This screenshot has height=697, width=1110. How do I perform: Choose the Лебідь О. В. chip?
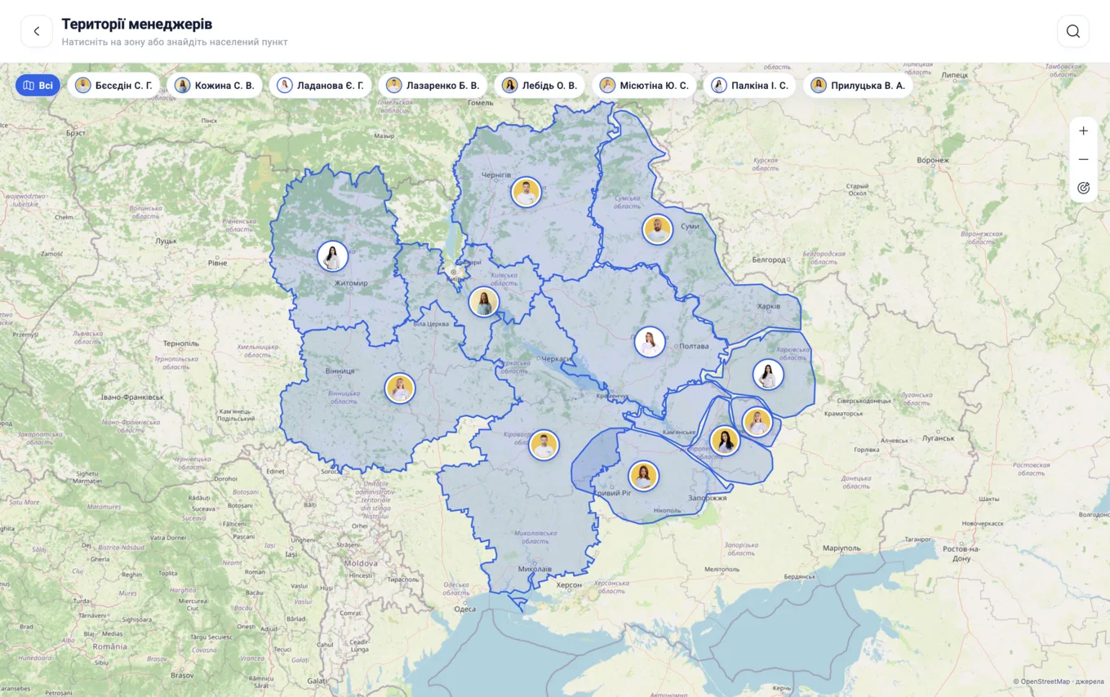pos(539,86)
